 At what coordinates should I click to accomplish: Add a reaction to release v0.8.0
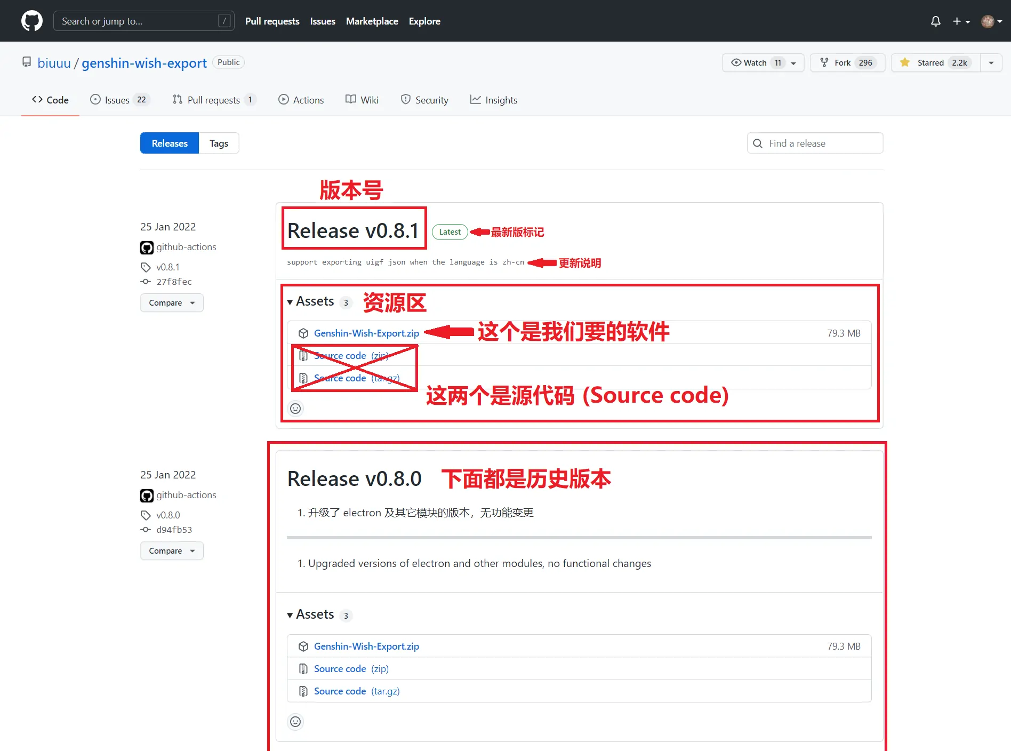pos(295,722)
